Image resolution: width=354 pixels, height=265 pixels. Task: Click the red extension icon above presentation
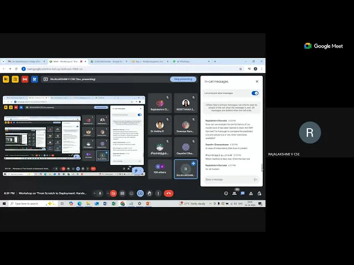(x=25, y=79)
